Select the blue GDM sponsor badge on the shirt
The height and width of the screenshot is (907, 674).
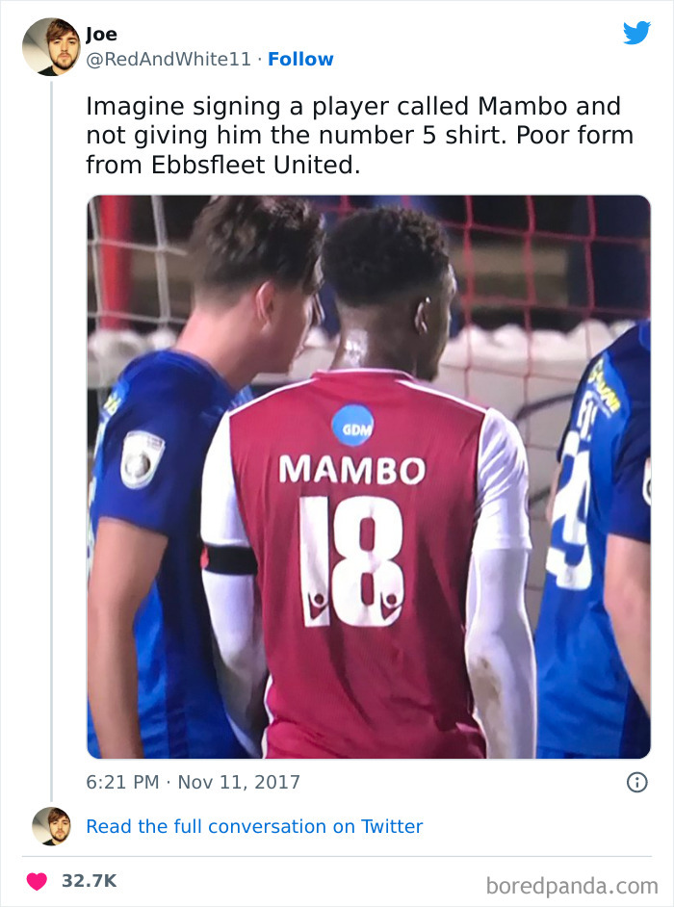tap(355, 424)
